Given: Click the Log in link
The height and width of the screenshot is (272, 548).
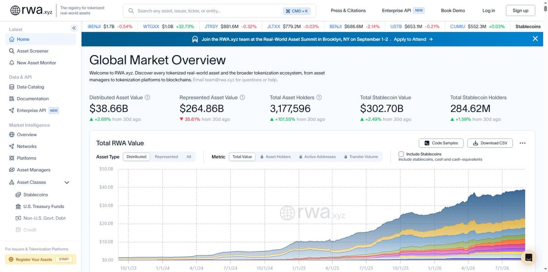Looking at the screenshot, I should [x=489, y=11].
